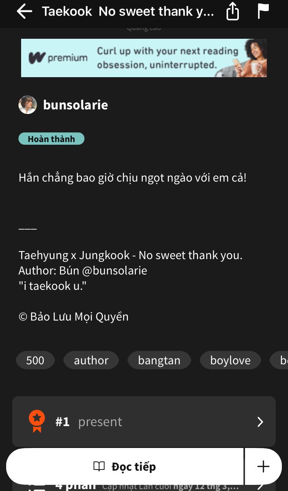Open the share icon
Image resolution: width=288 pixels, height=491 pixels.
coord(232,12)
